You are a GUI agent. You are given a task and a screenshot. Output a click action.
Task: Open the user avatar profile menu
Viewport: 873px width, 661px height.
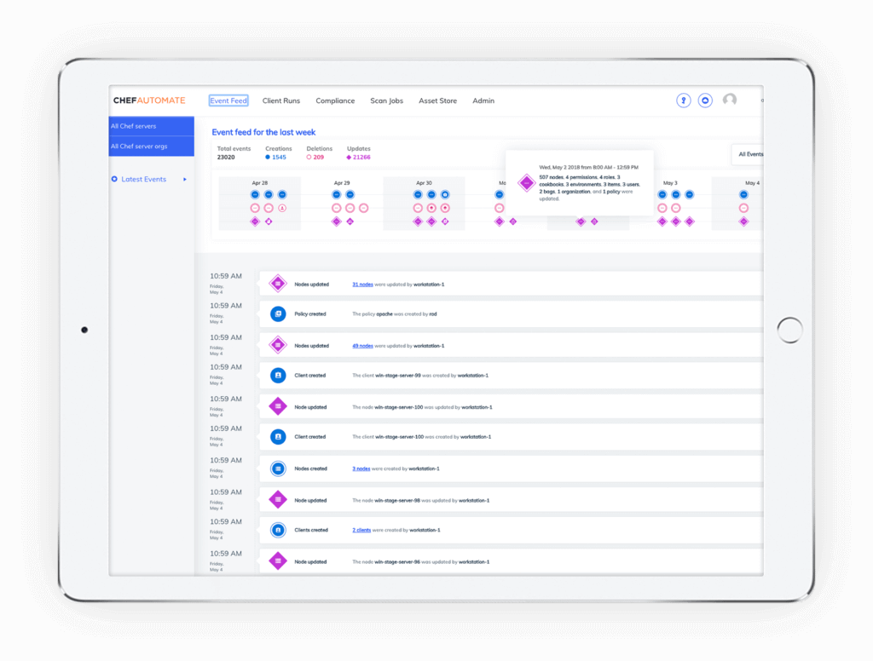(730, 100)
